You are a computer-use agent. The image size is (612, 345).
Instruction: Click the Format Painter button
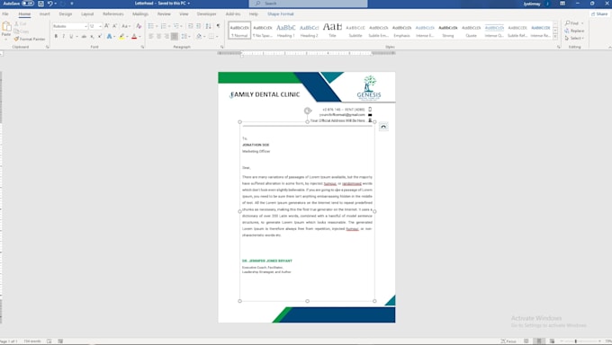[30, 39]
